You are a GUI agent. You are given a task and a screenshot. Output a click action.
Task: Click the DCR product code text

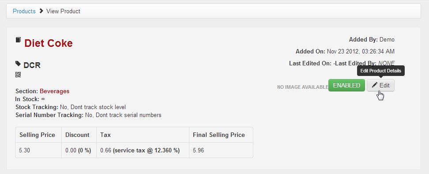point(32,65)
